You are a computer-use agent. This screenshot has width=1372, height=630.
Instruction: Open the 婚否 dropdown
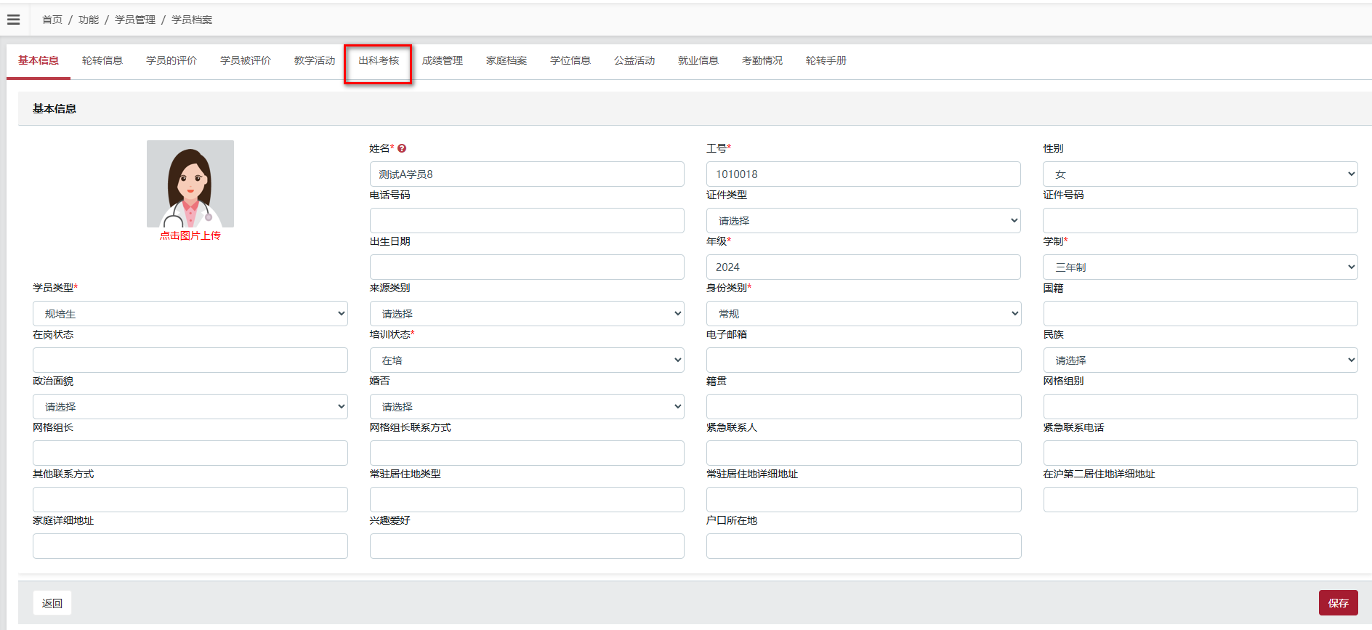point(527,407)
